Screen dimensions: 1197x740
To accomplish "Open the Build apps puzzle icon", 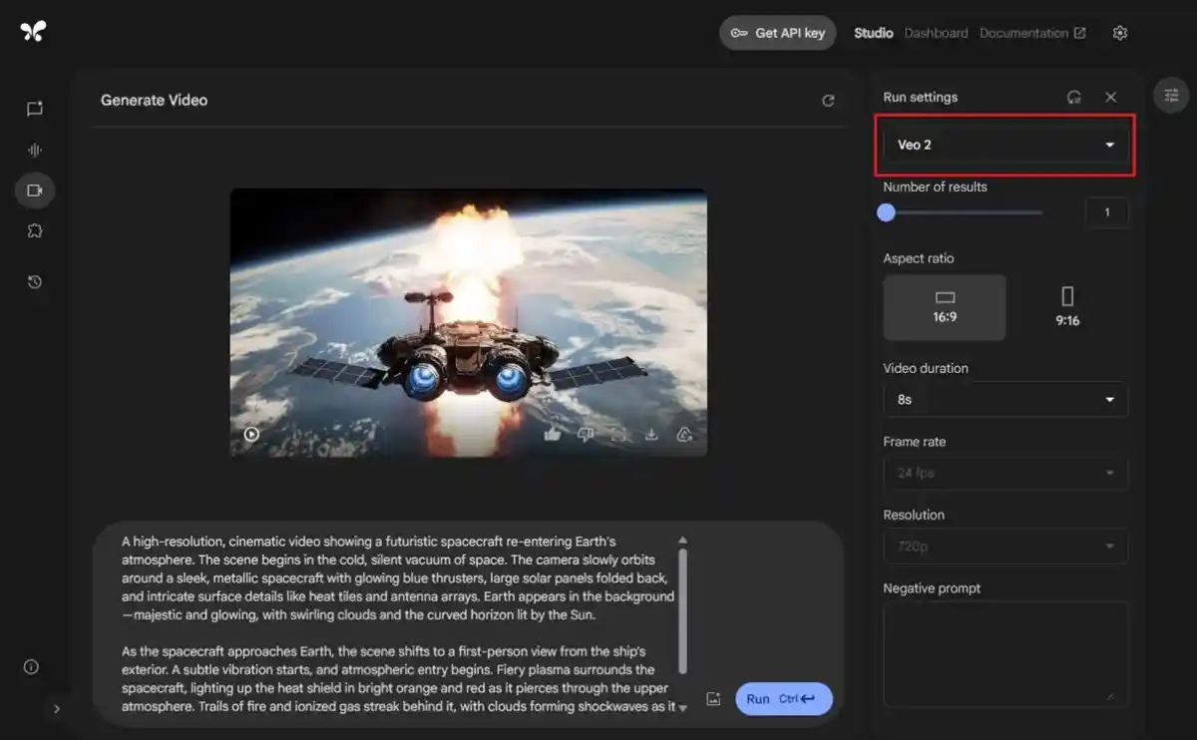I will coord(35,230).
